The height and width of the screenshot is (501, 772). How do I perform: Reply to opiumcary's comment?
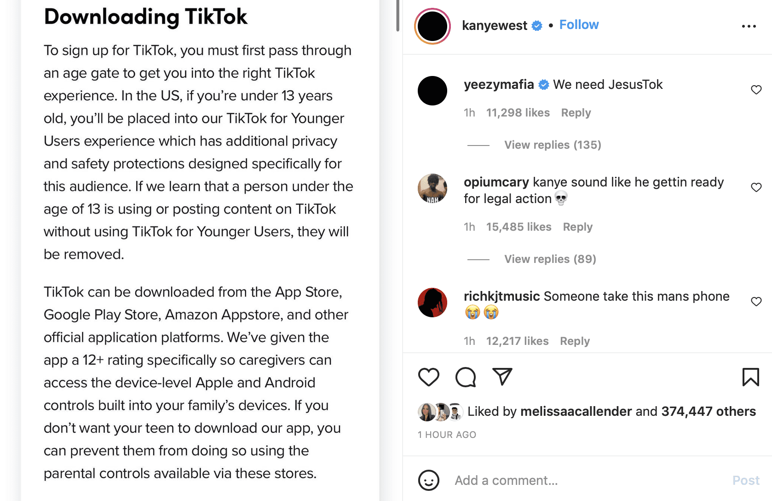[x=577, y=227]
